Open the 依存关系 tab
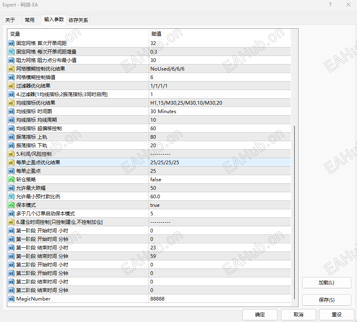This screenshot has height=322, width=357. click(x=78, y=20)
